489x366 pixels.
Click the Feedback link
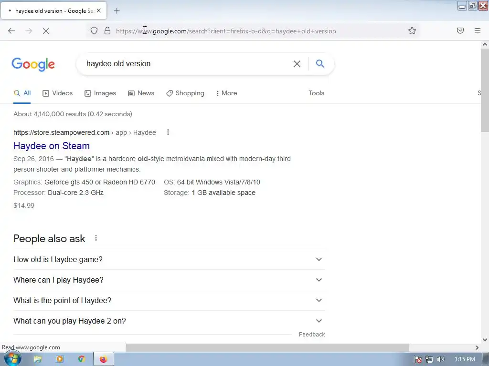coord(311,334)
